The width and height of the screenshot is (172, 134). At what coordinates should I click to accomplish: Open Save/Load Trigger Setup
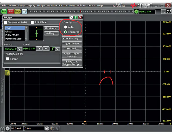(72, 63)
